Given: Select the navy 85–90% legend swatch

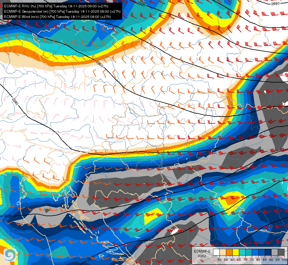Looking at the screenshot, I should [x=268, y=252].
